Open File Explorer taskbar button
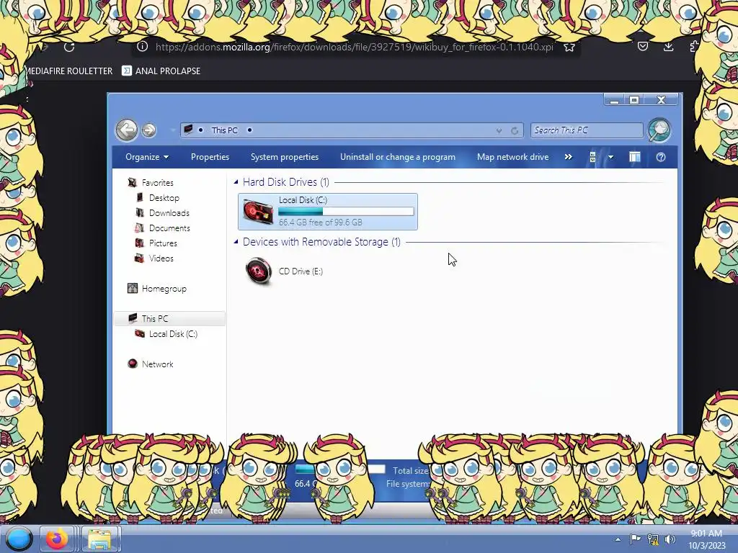The width and height of the screenshot is (738, 553). tap(99, 539)
